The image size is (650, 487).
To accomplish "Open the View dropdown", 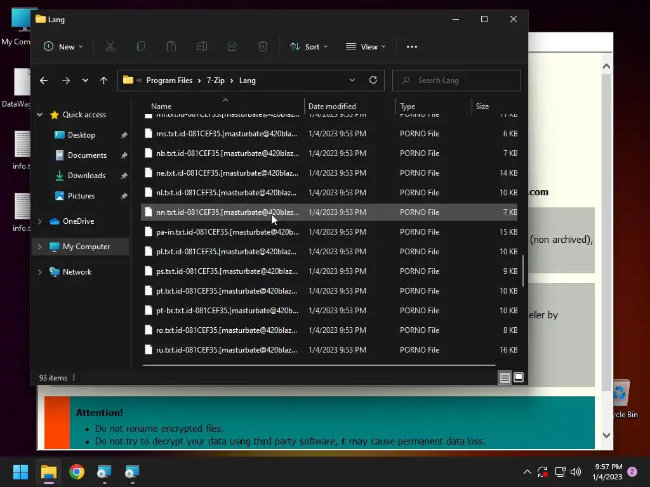I will (366, 47).
